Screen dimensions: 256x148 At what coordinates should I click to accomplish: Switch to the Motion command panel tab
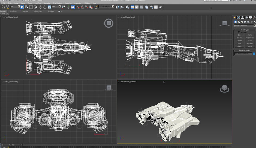coord(246,18)
